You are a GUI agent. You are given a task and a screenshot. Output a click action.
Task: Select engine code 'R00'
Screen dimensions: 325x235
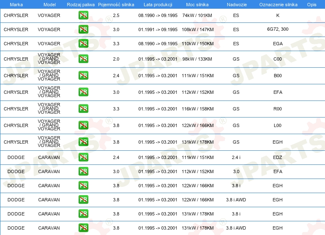[278, 109]
